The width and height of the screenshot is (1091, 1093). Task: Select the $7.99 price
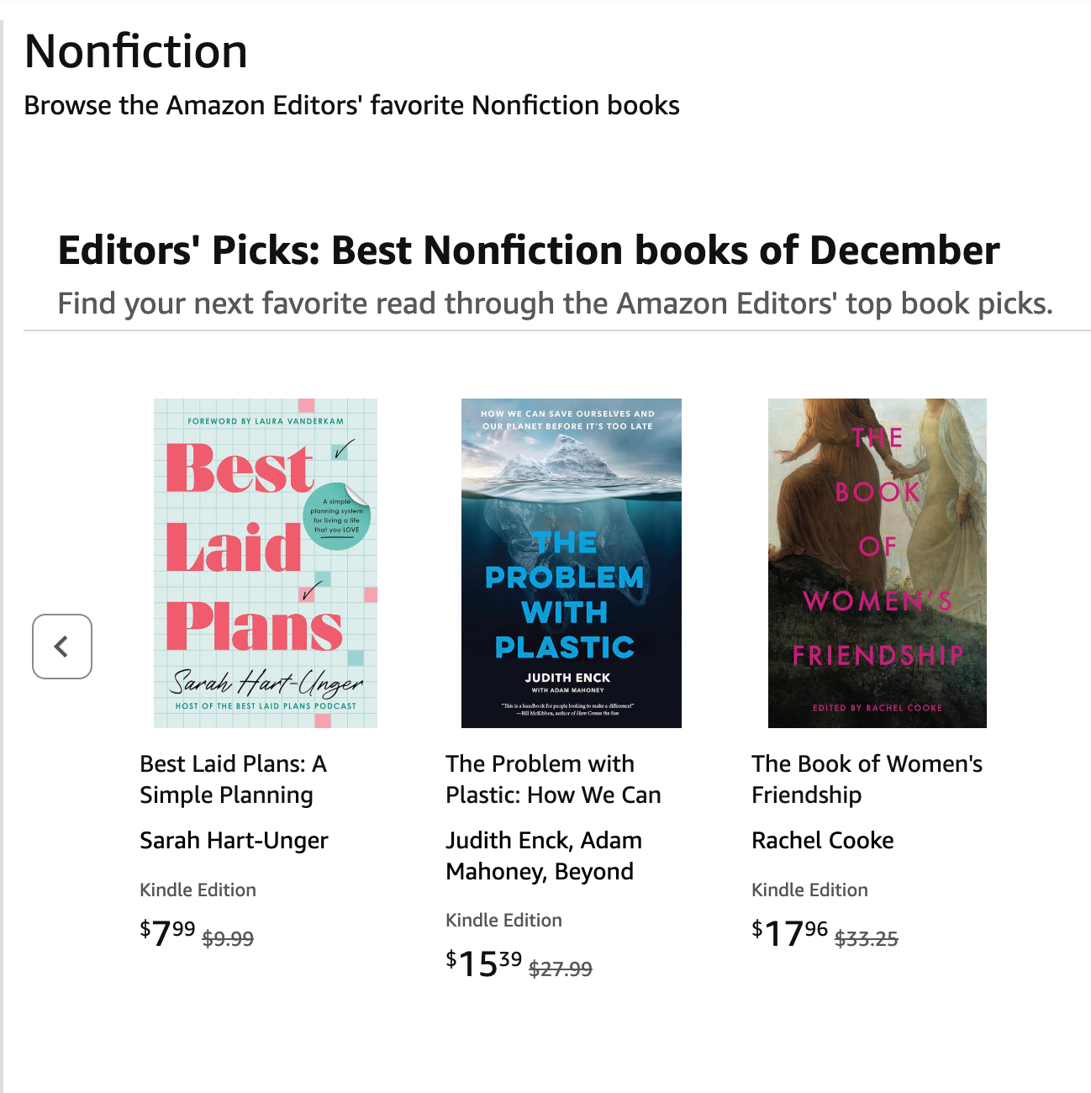[168, 932]
